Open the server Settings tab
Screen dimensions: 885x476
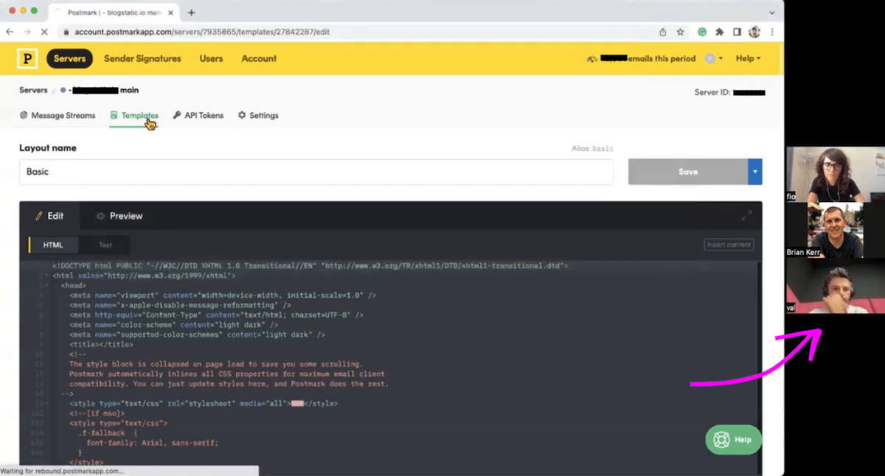[258, 116]
